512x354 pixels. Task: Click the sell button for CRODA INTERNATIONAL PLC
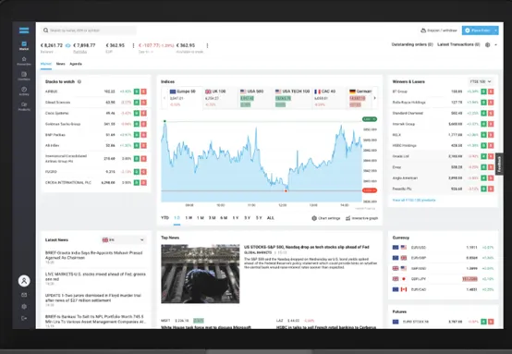point(143,183)
